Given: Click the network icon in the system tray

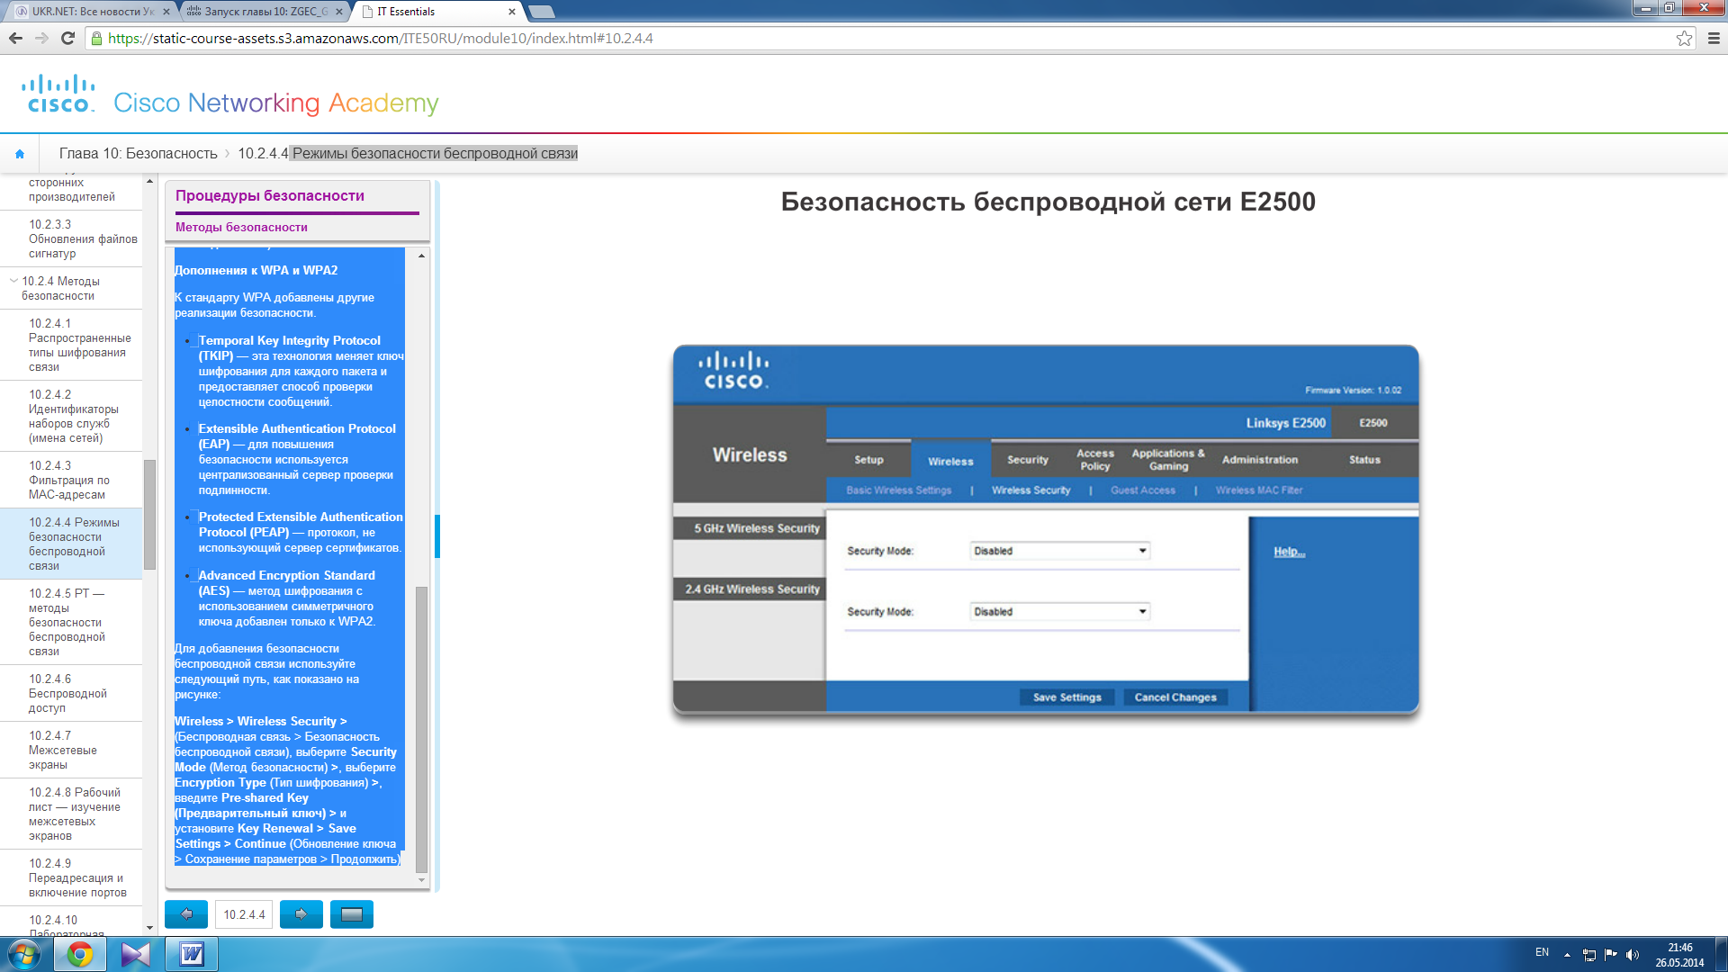Looking at the screenshot, I should pyautogui.click(x=1589, y=955).
